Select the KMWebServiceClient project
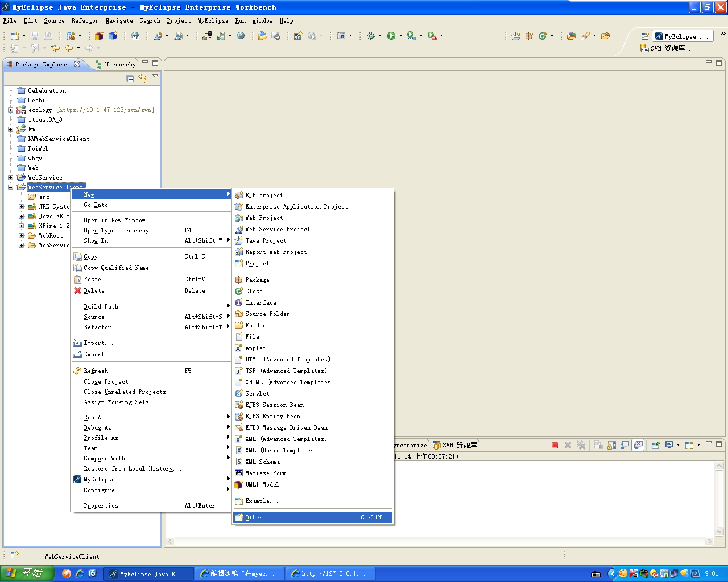The height and width of the screenshot is (582, 728). [59, 139]
